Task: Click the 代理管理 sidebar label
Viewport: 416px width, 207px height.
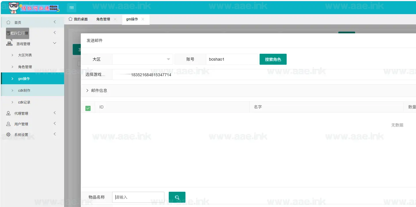Action: [x=21, y=114]
